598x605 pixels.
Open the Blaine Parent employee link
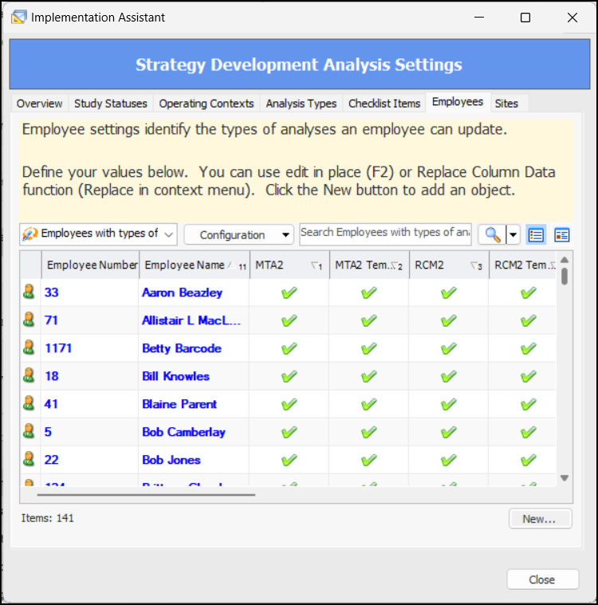[x=179, y=404]
